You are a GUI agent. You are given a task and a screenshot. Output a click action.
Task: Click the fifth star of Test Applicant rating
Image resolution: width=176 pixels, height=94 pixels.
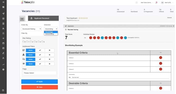(87, 18)
